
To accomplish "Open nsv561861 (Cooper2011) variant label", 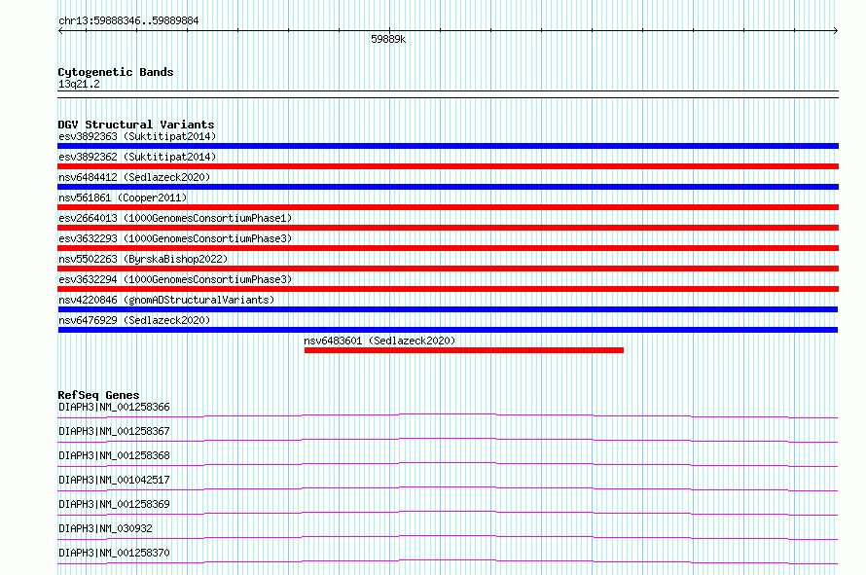I will pos(123,198).
